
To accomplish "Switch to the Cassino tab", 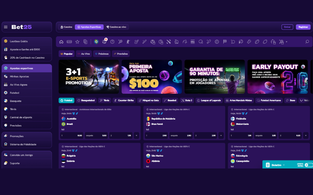I will [x=66, y=27].
